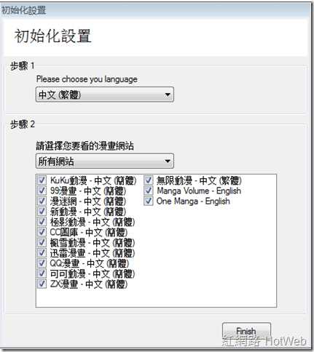314x352 pixels.
Task: Toggle the 可可動漫 checkbox
Action: tap(42, 273)
